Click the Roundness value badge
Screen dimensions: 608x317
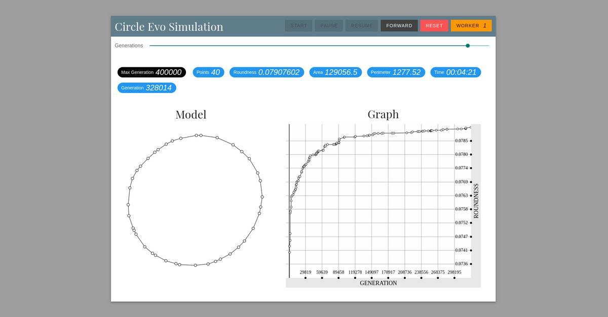267,72
